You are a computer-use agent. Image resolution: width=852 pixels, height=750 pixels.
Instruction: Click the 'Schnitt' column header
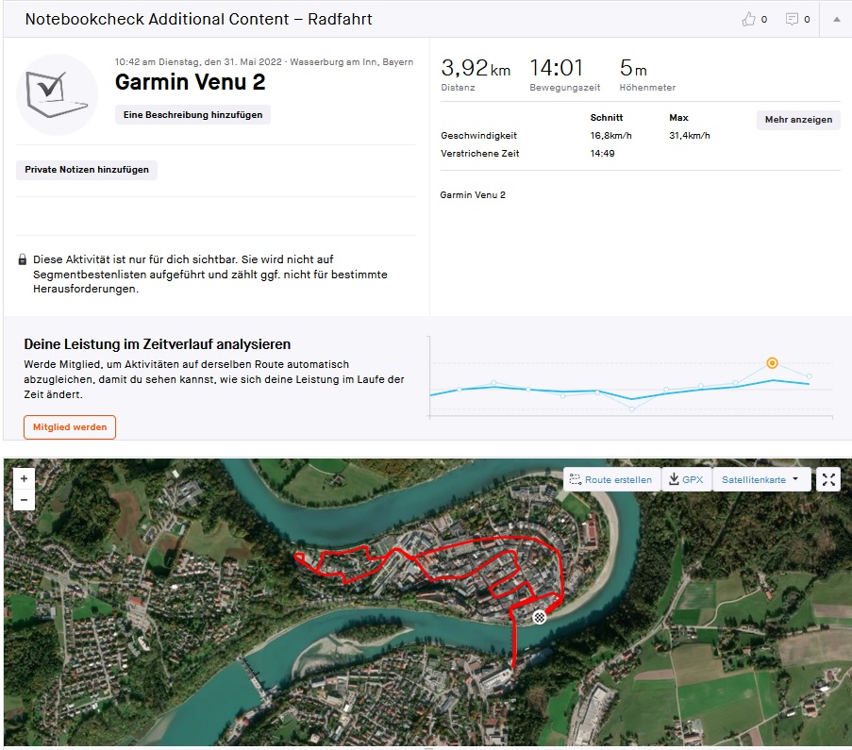point(607,117)
